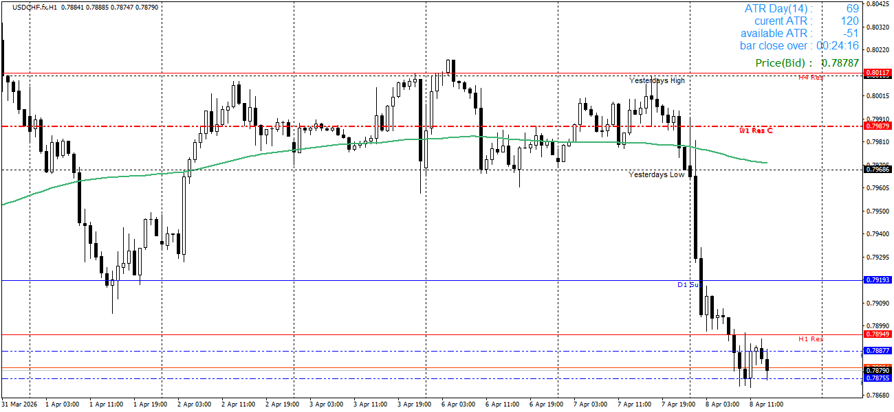Click the 0.79295 price axis value

pyautogui.click(x=877, y=257)
